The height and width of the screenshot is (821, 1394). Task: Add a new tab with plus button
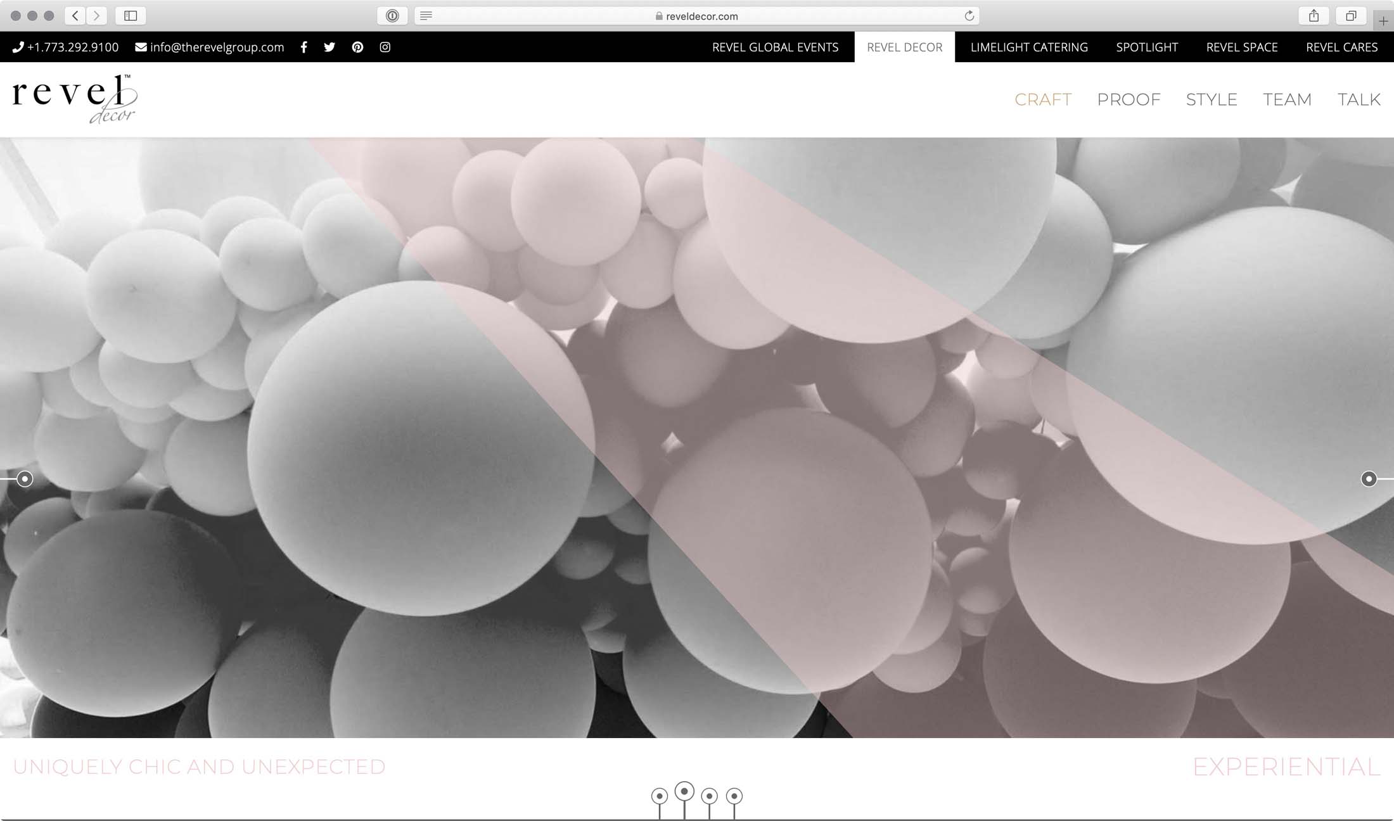point(1383,21)
